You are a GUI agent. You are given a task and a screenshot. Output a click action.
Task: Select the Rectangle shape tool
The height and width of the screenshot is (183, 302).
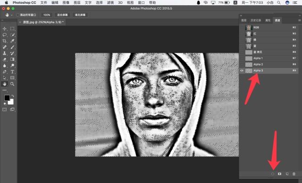[12, 78]
